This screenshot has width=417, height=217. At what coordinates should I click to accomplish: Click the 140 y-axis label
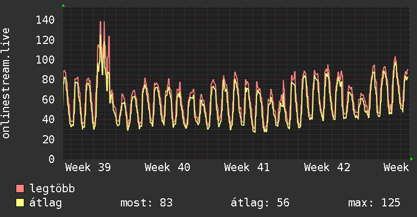(45, 20)
